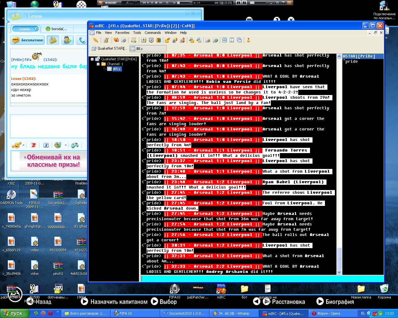
Task: Close the Lexus chat tab
Action: pyautogui.click(x=36, y=29)
